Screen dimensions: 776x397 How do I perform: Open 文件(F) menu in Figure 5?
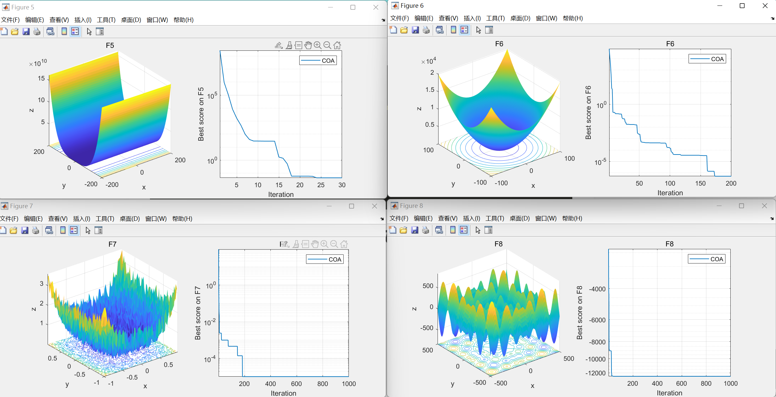(10, 20)
